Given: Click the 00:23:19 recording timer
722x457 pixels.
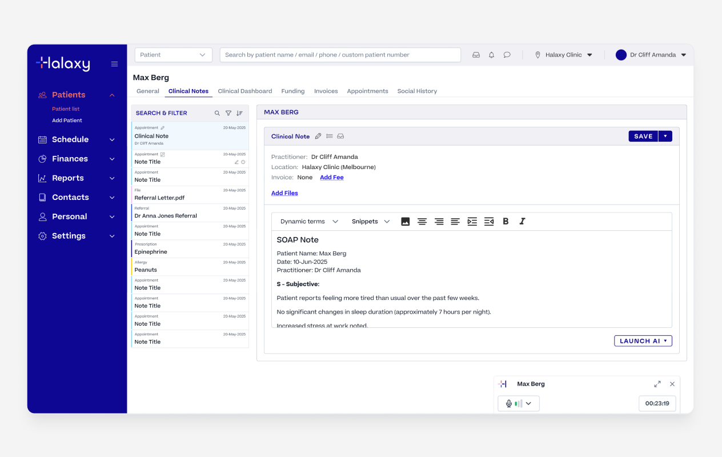Looking at the screenshot, I should 657,403.
